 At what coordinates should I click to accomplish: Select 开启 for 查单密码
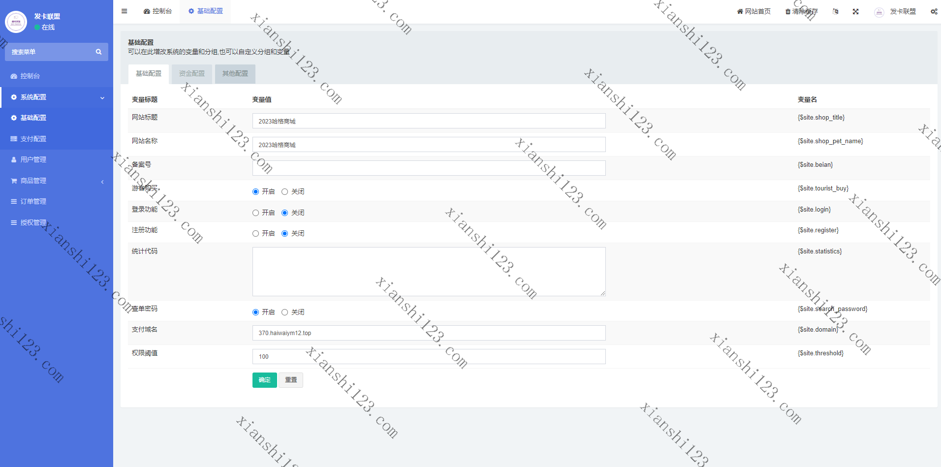coord(255,312)
